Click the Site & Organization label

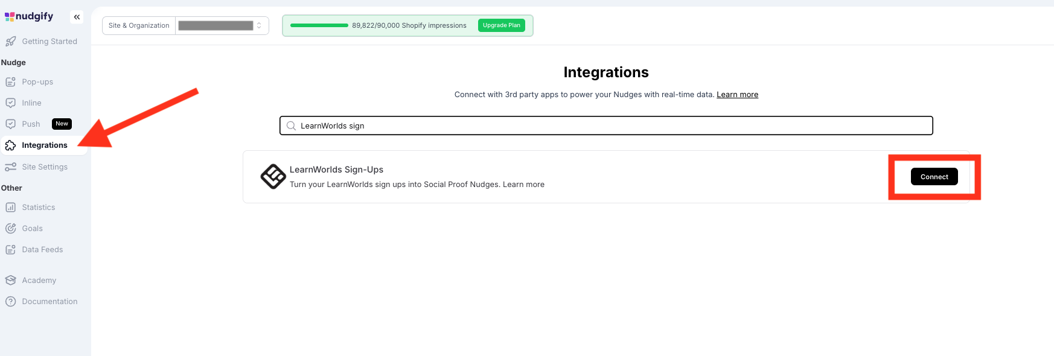coord(139,25)
